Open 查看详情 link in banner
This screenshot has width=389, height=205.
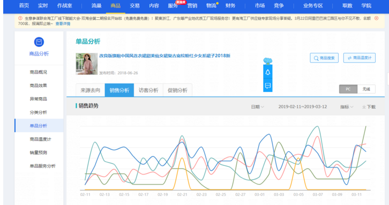(63, 23)
